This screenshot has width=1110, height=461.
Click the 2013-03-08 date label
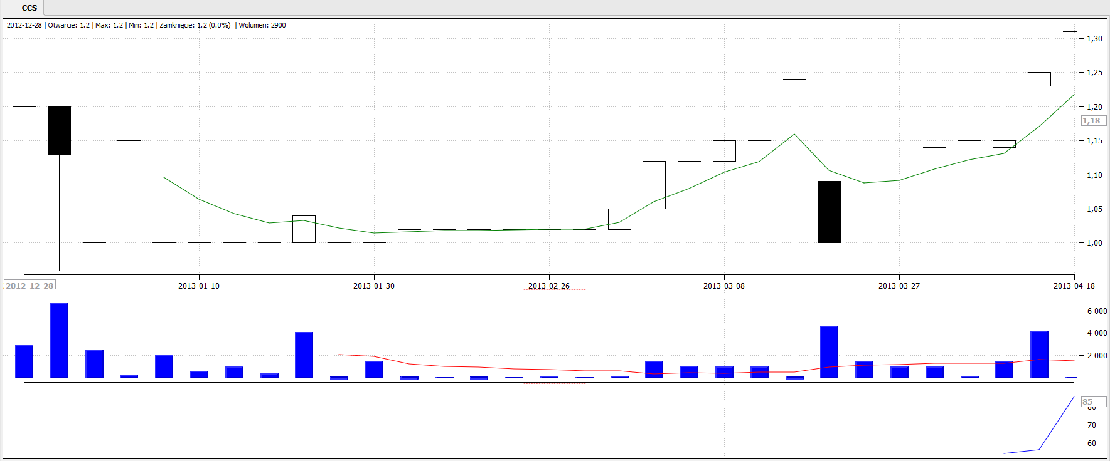click(x=724, y=286)
